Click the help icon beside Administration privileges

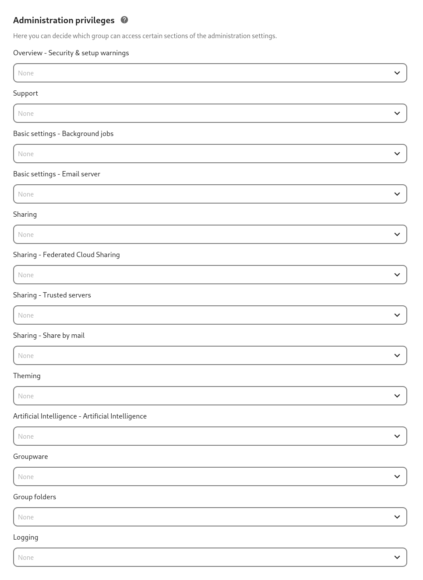(x=124, y=20)
